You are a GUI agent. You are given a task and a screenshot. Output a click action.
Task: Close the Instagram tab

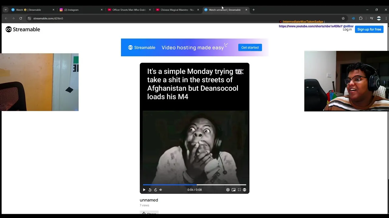pyautogui.click(x=102, y=10)
